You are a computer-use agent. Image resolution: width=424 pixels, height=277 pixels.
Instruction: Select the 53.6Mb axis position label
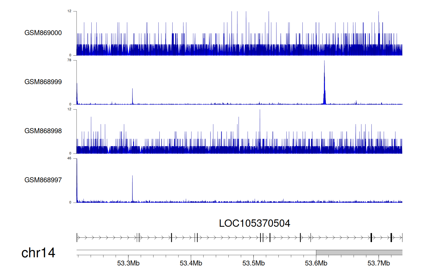pos(316,263)
